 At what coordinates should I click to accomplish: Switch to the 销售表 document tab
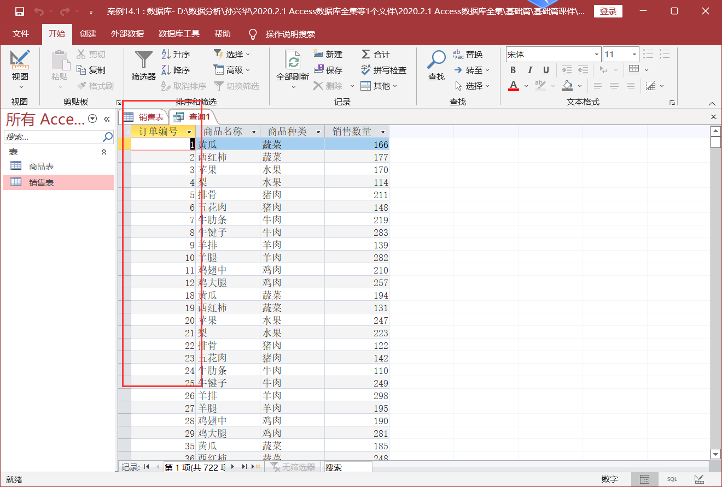(x=144, y=117)
